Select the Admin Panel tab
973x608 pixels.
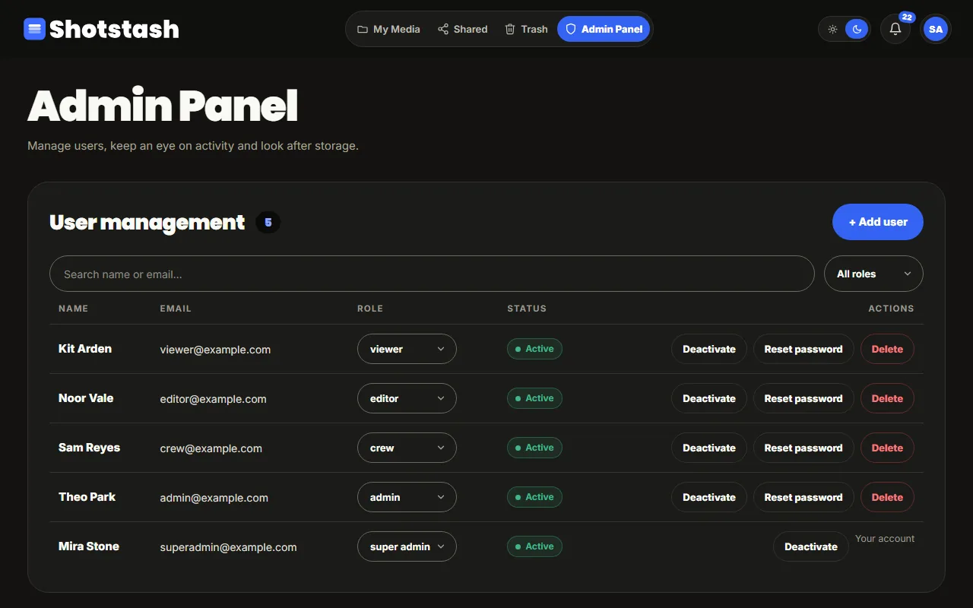click(x=604, y=29)
